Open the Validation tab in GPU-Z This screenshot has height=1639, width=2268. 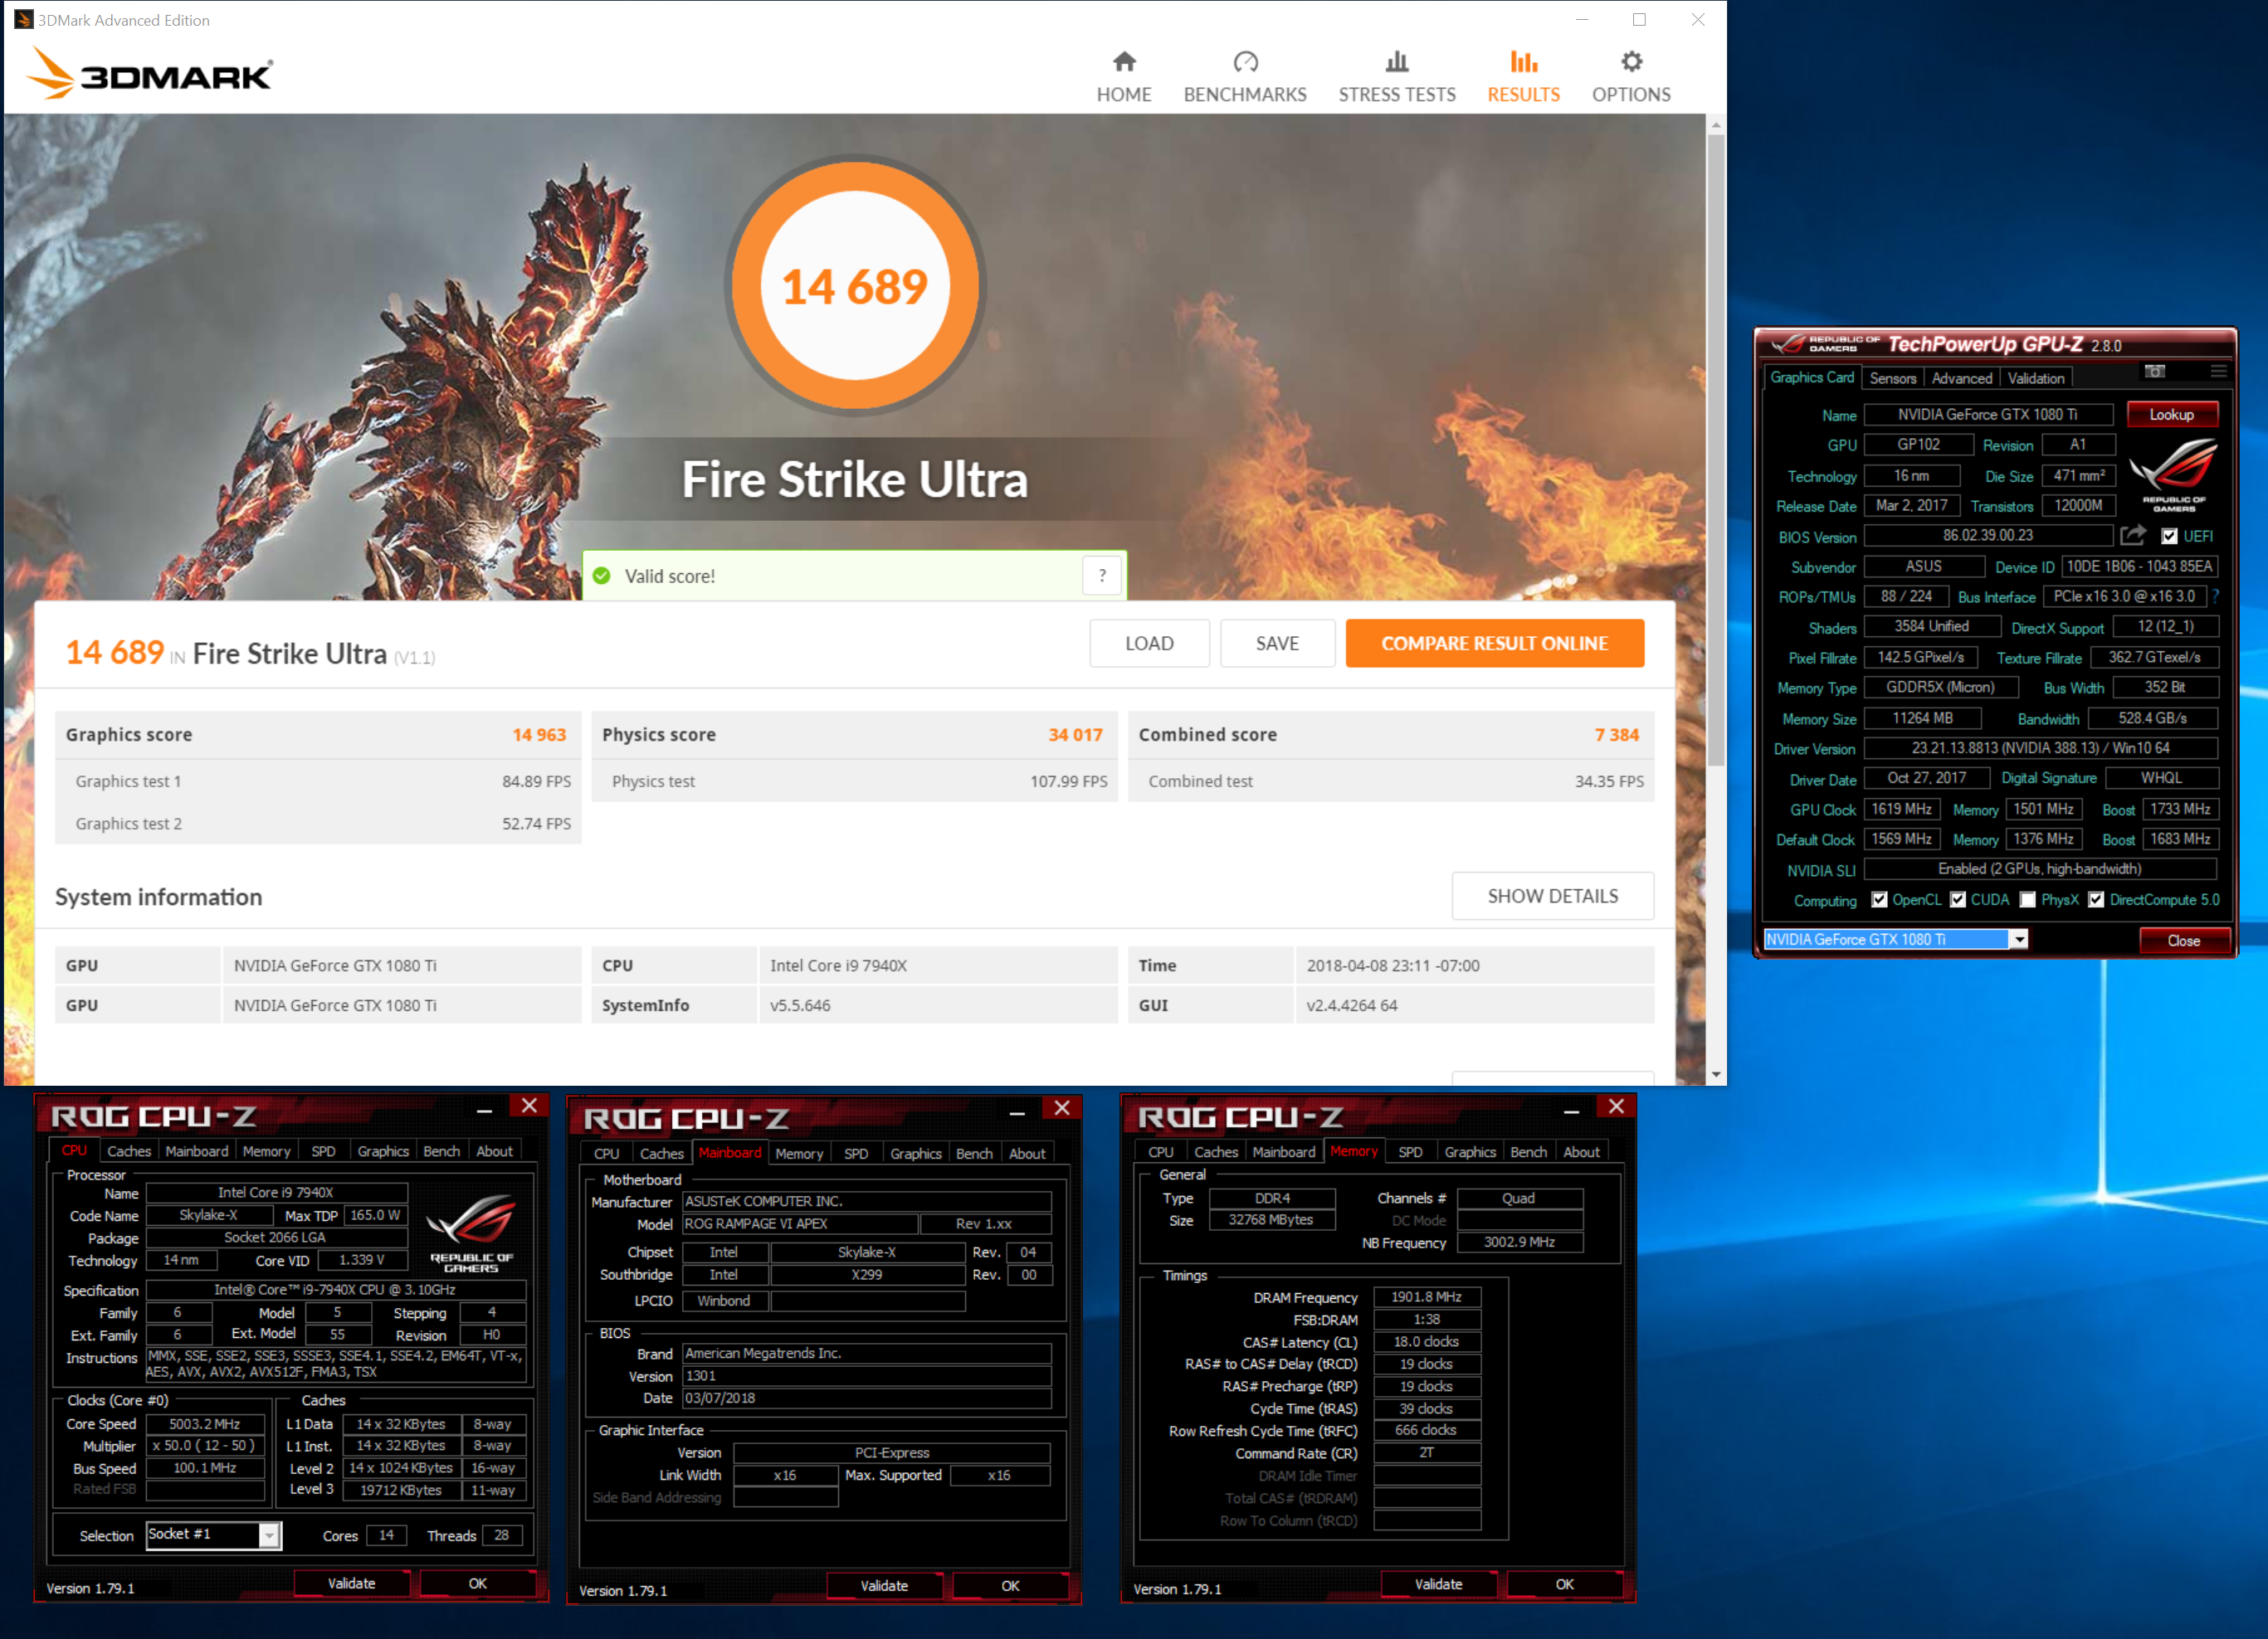pos(2035,377)
